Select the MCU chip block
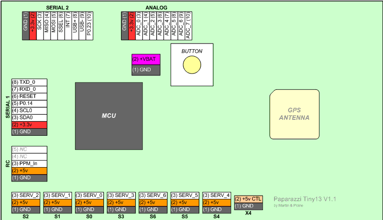This screenshot has height=220, width=383. point(109,116)
